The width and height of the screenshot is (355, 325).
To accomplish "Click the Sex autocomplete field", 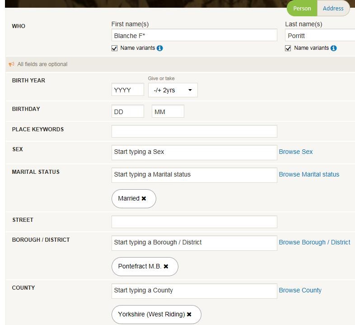I will 194,153.
